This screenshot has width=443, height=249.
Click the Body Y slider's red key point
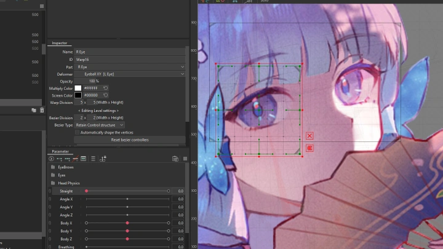pos(127,231)
